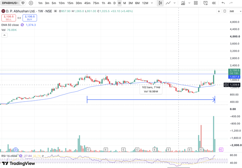Choose the M monthly timeframe
This screenshot has height=168, width=242.
coord(125,3)
